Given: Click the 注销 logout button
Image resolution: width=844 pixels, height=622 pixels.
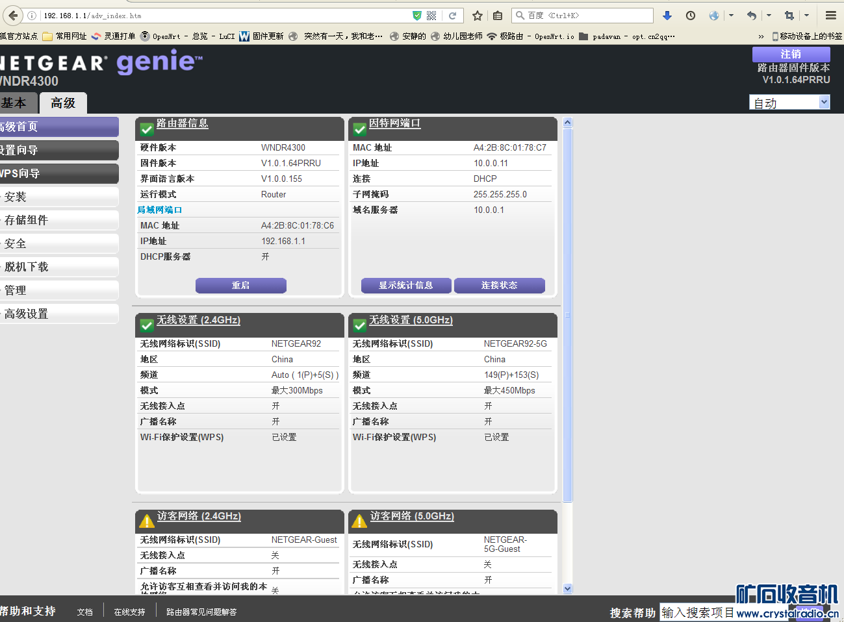Looking at the screenshot, I should [x=791, y=54].
